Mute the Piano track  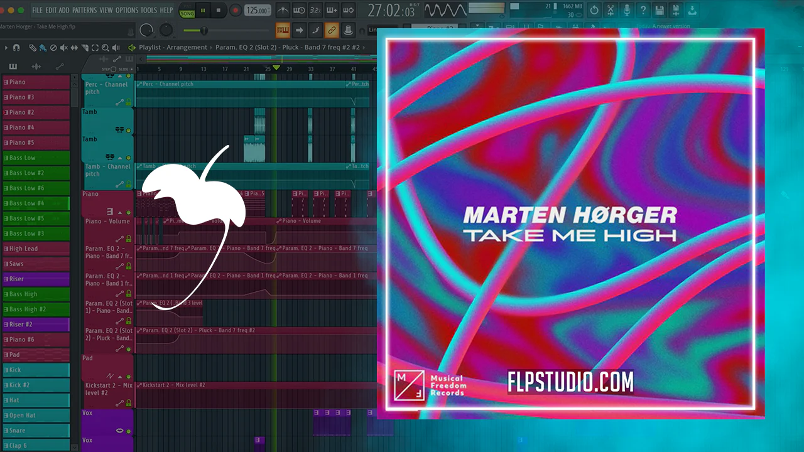[x=129, y=212]
